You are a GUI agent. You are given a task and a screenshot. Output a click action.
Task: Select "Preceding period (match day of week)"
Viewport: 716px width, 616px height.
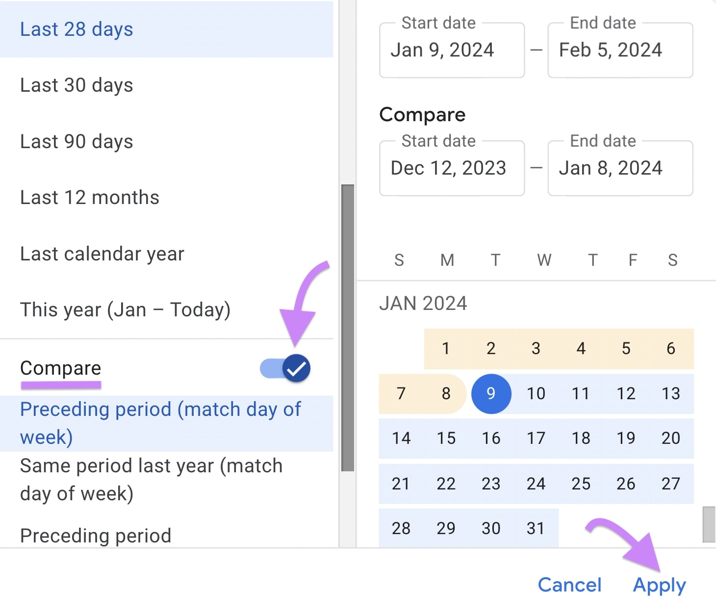tap(160, 422)
